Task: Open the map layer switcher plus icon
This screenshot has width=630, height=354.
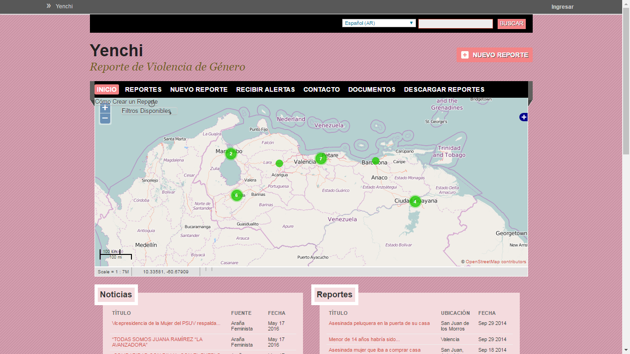Action: [523, 117]
